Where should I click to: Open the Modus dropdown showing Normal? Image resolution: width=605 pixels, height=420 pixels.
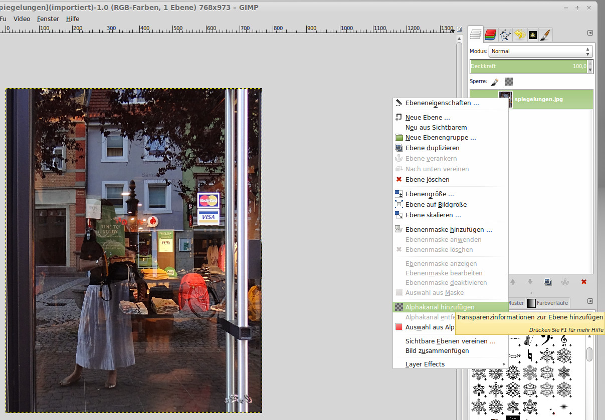coord(540,51)
